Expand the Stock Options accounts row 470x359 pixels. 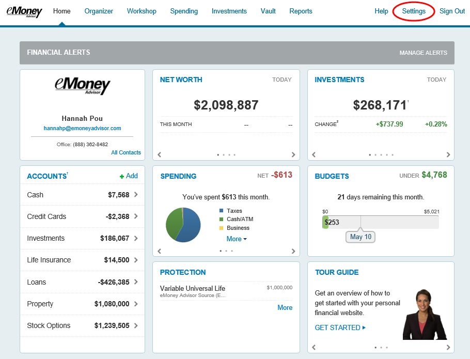pyautogui.click(x=82, y=325)
